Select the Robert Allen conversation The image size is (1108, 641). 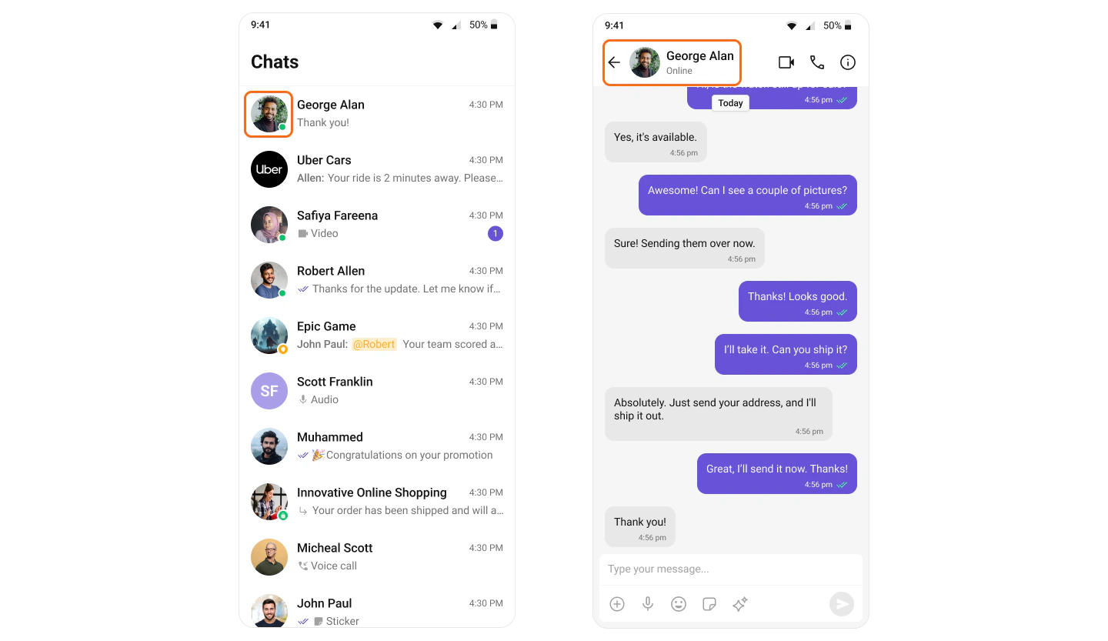[377, 280]
